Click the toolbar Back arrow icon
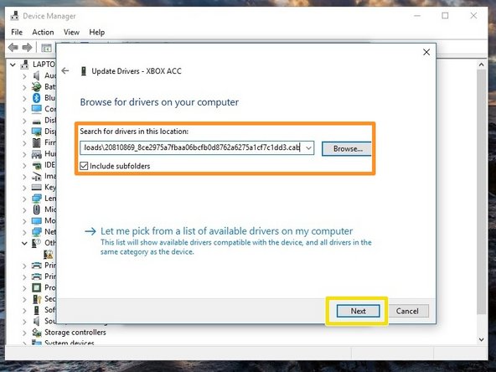496x372 pixels. click(x=13, y=48)
